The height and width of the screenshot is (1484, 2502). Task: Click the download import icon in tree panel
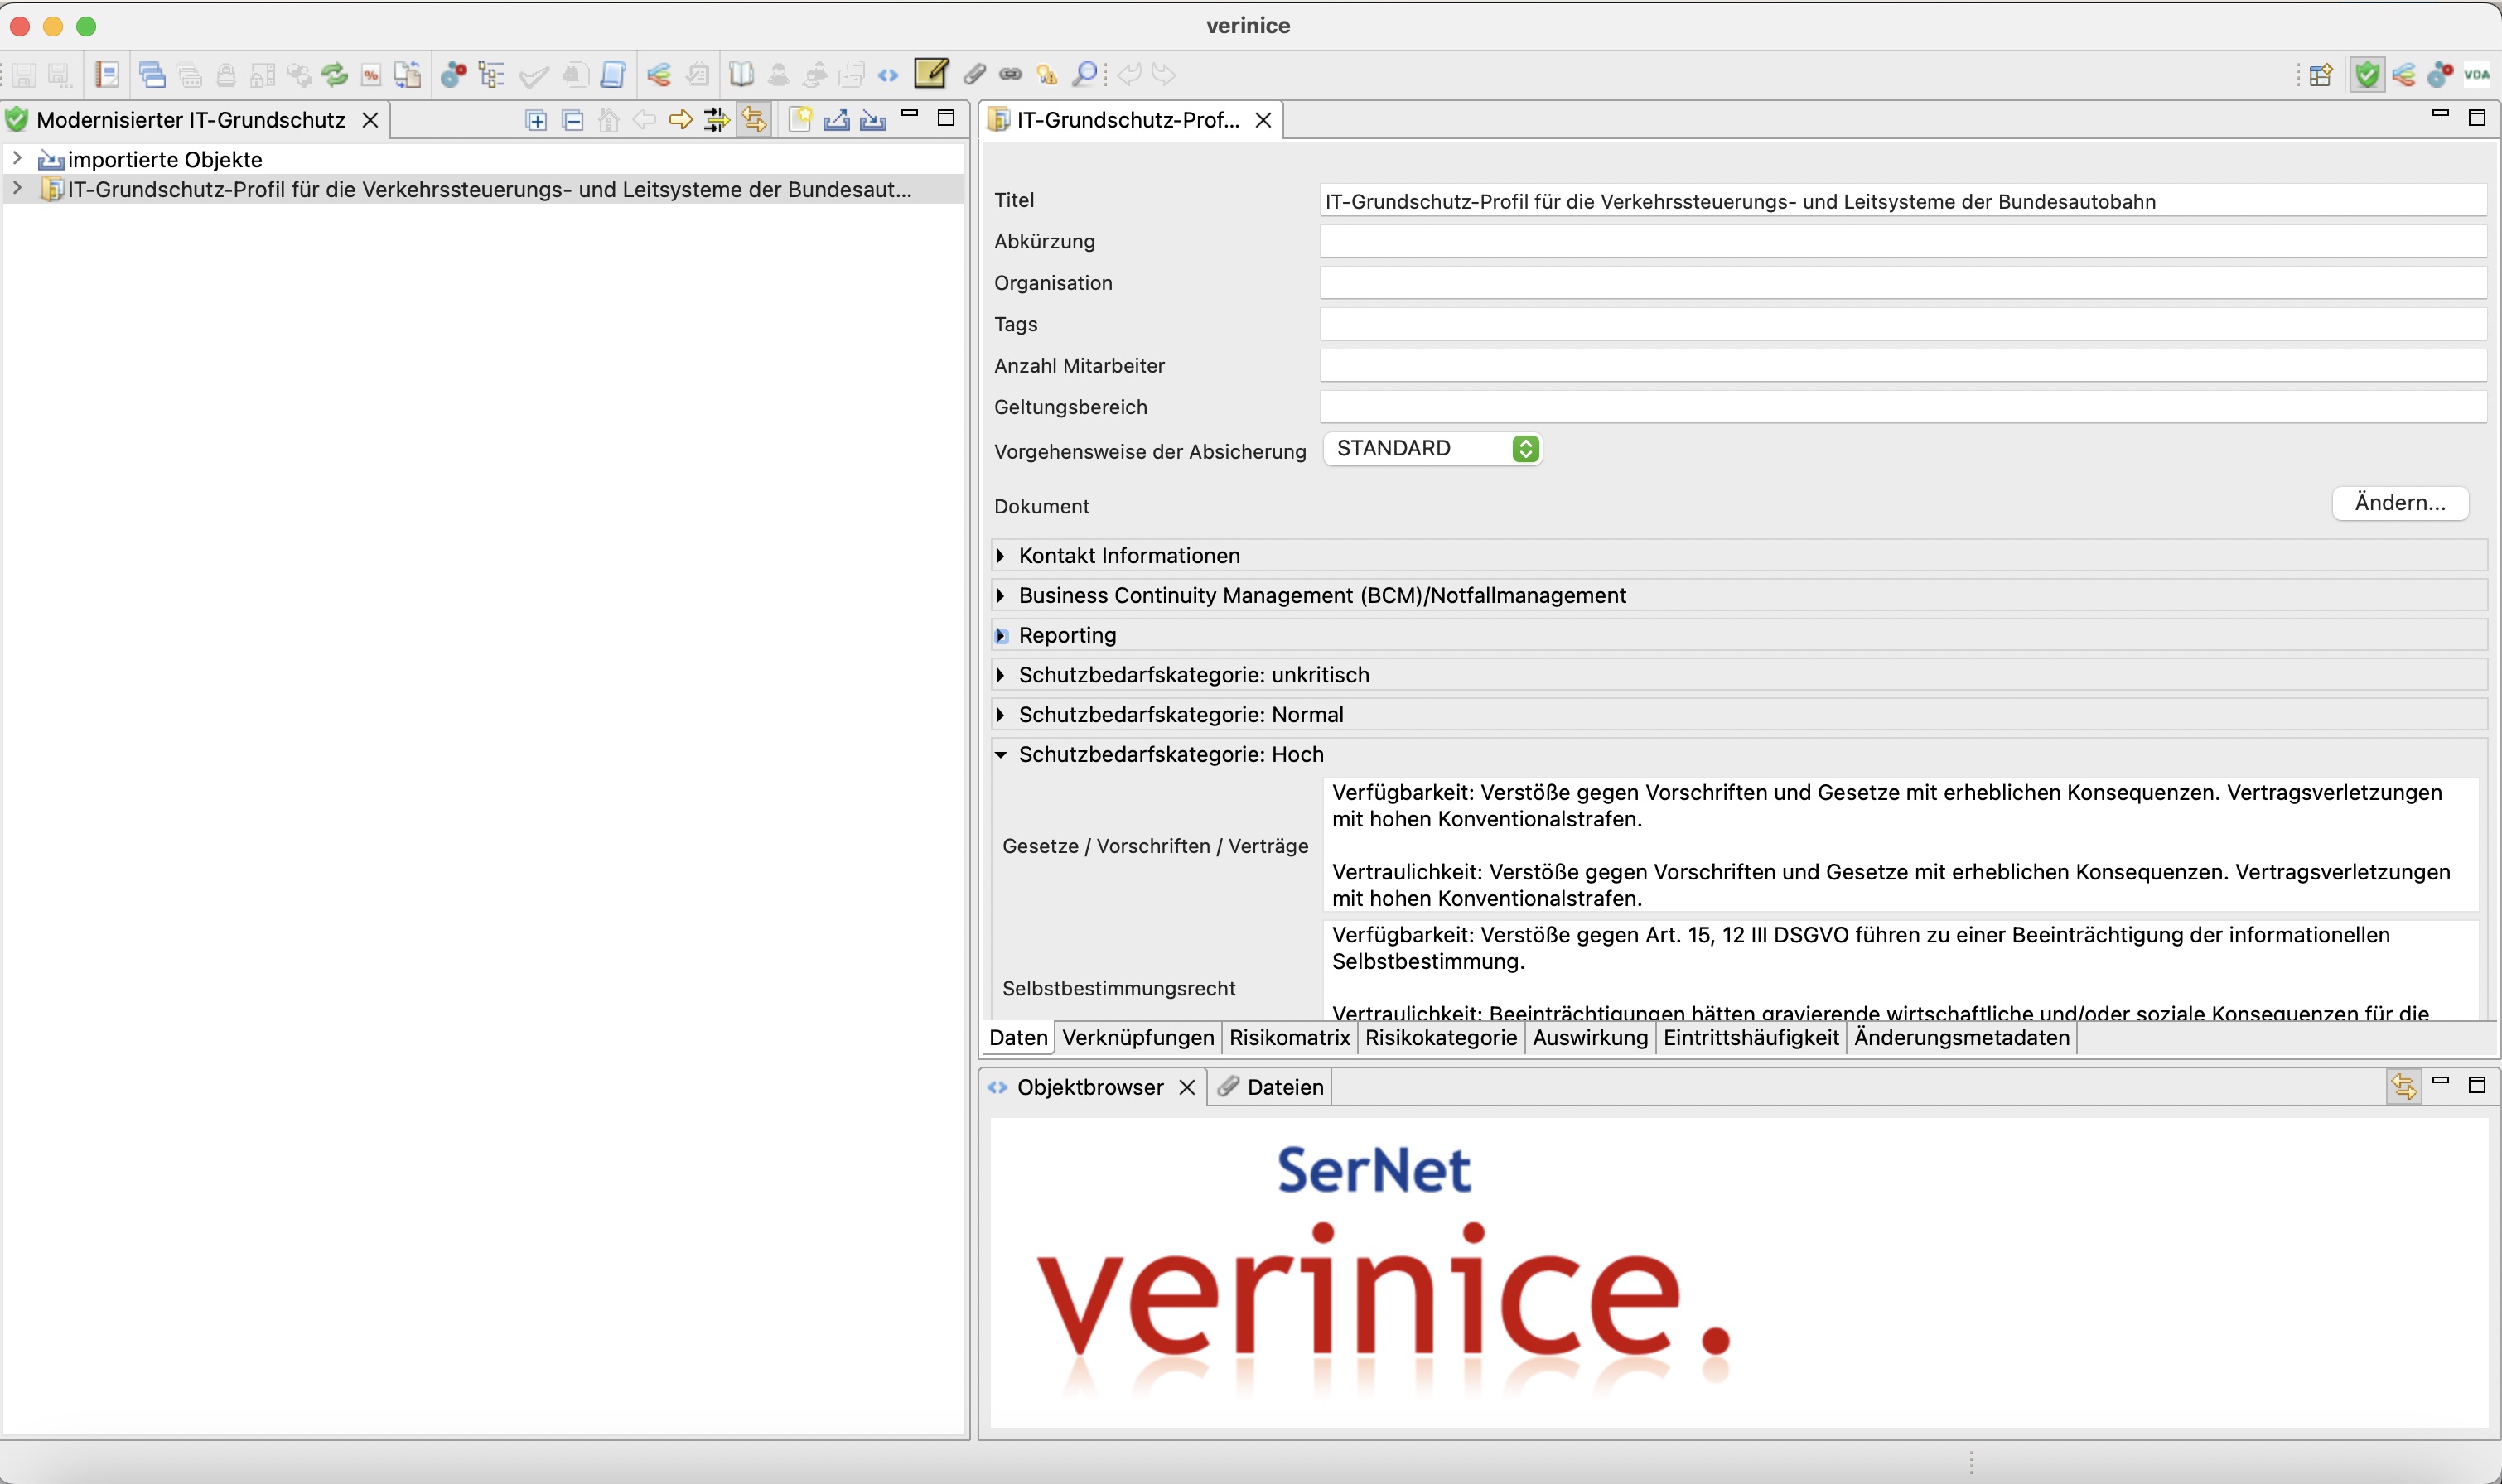[873, 121]
